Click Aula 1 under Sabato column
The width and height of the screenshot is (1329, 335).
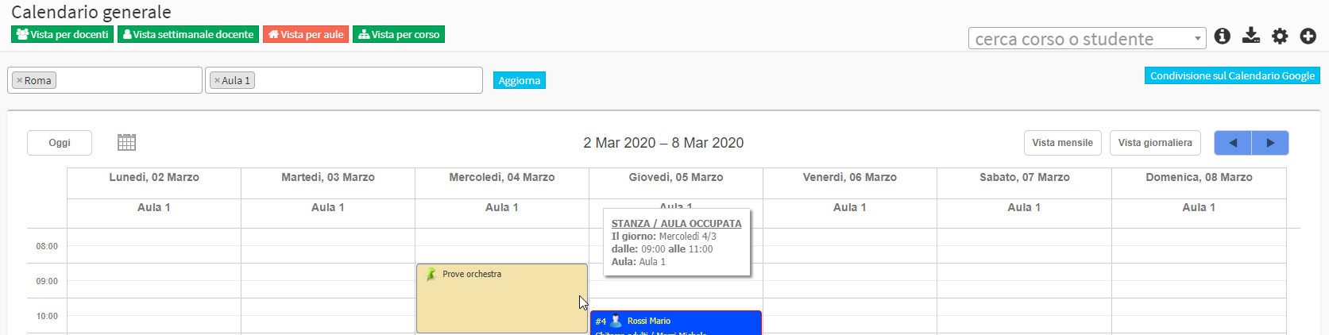(x=1025, y=207)
